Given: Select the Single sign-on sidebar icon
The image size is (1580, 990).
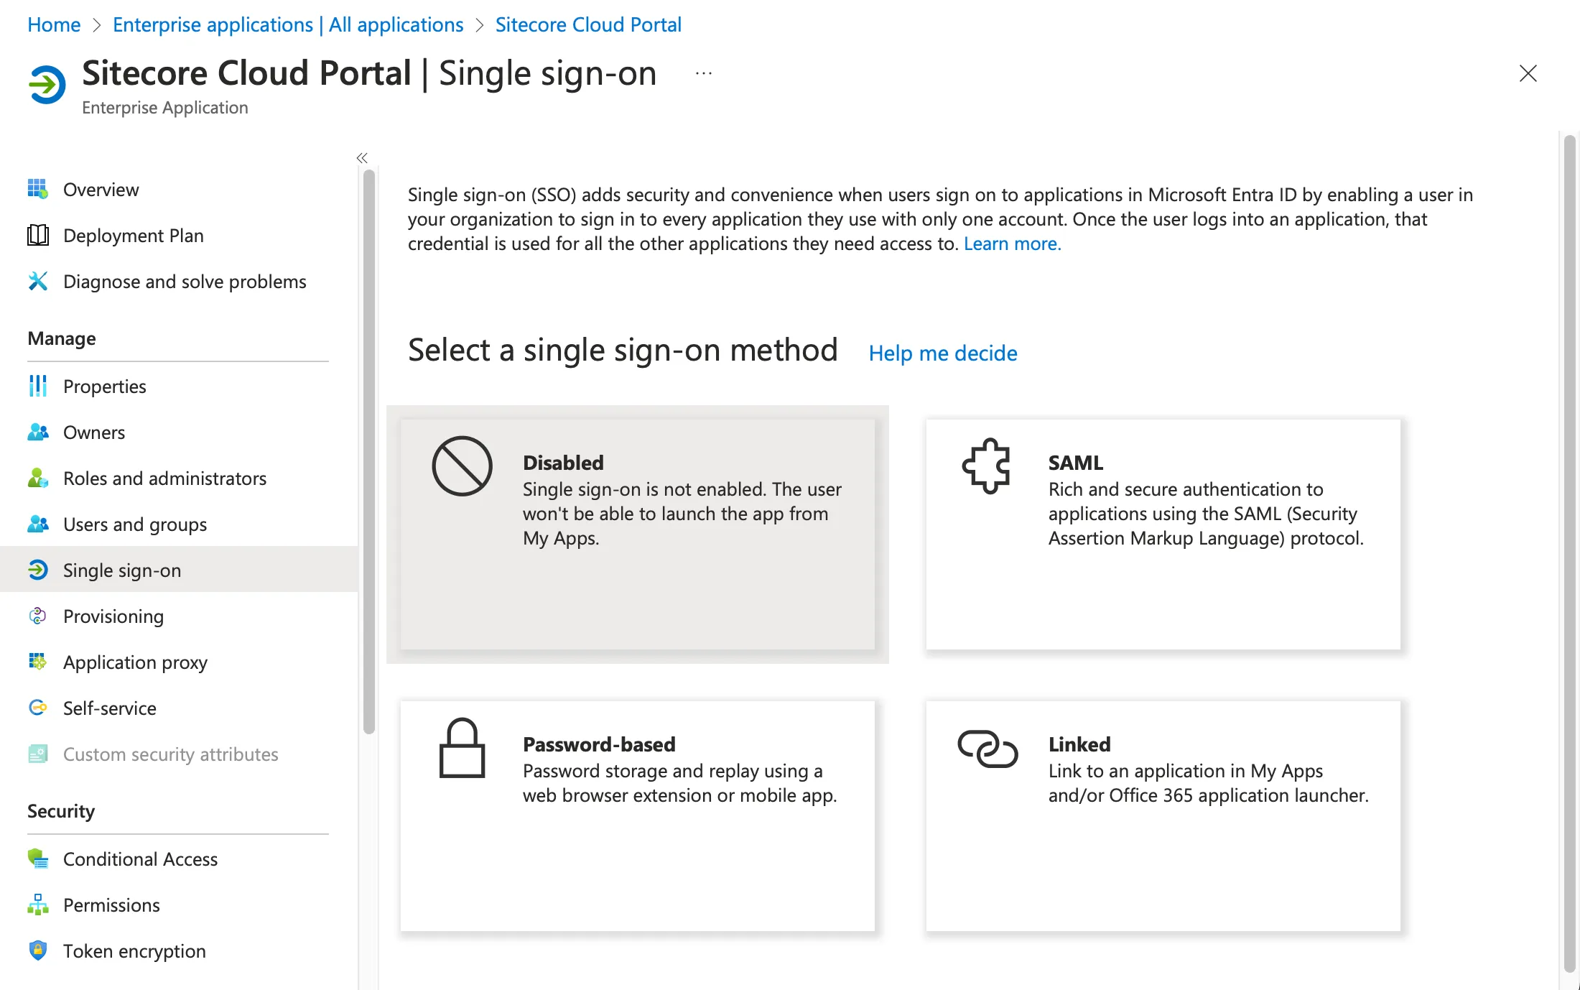Looking at the screenshot, I should [35, 569].
